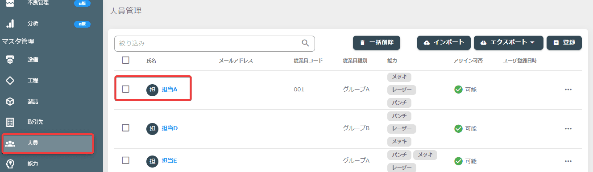
Task: Click into the 絞り込み filter input field
Action: coord(215,43)
